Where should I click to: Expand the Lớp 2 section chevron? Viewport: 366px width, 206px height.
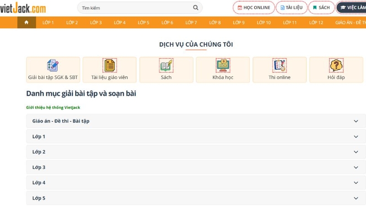pos(356,152)
